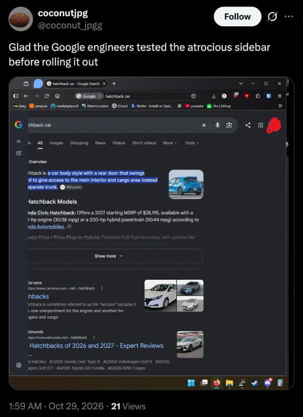The width and height of the screenshot is (303, 417).
Task: Expand the list all tabs chevron
Action: (x=241, y=84)
